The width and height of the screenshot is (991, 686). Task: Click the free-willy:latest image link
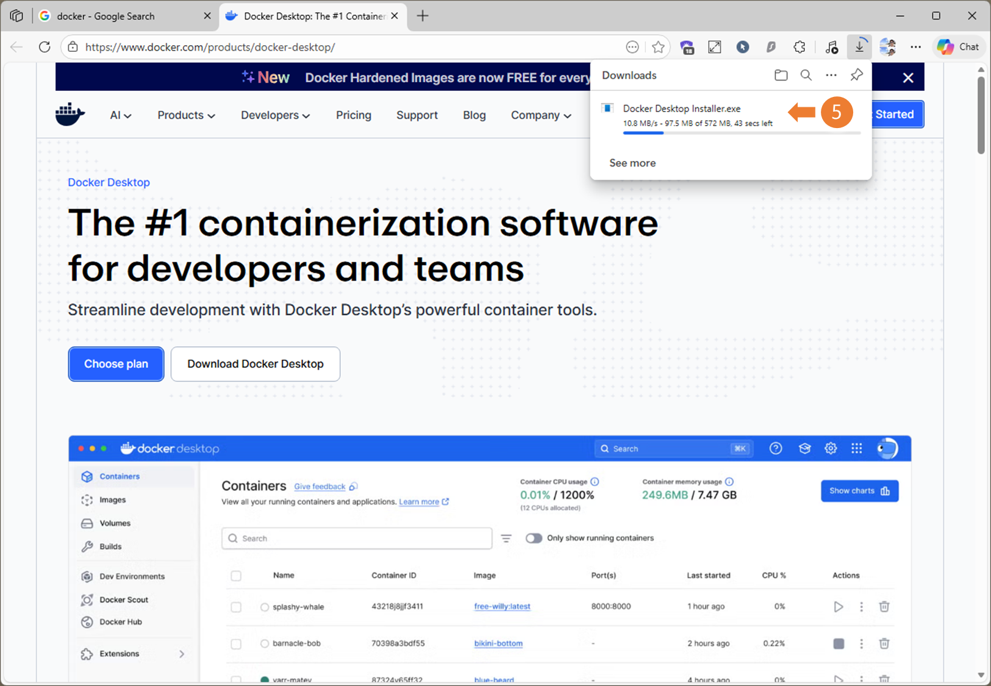coord(502,607)
